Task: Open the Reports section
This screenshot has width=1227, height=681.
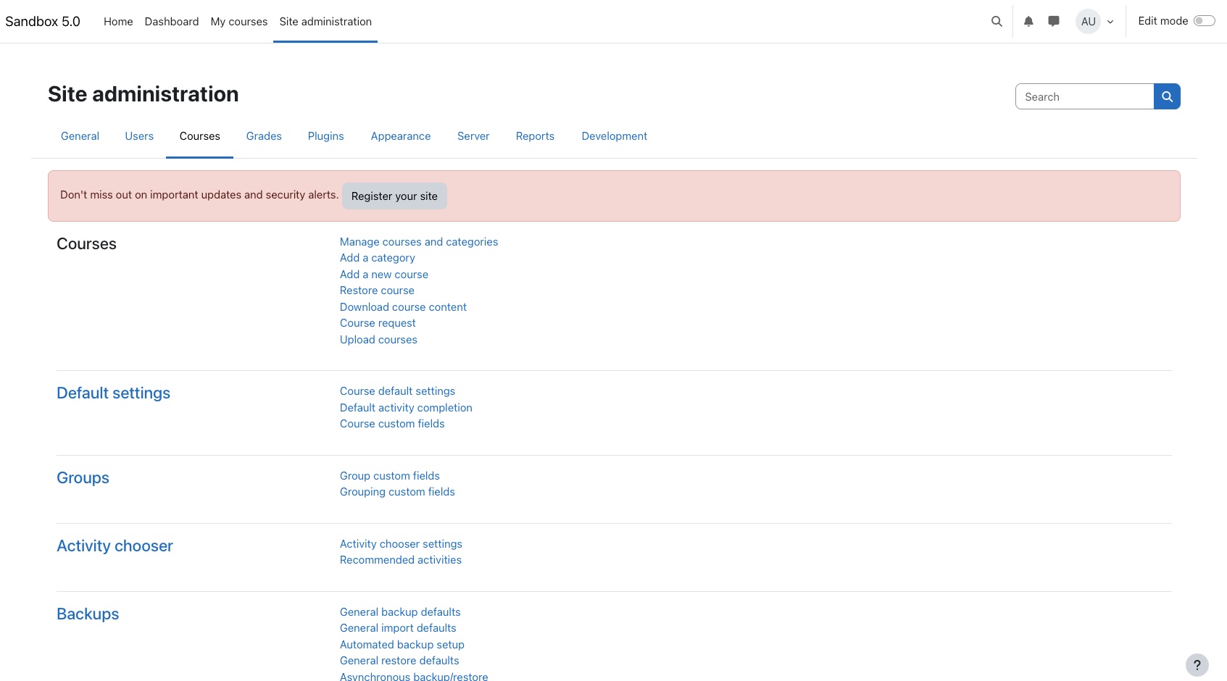Action: (x=535, y=135)
